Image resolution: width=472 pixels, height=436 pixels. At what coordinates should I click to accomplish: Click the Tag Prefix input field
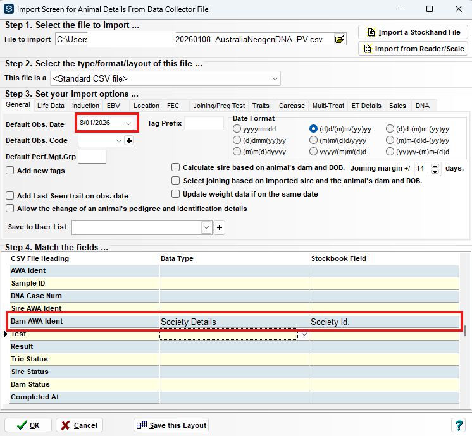pos(204,123)
